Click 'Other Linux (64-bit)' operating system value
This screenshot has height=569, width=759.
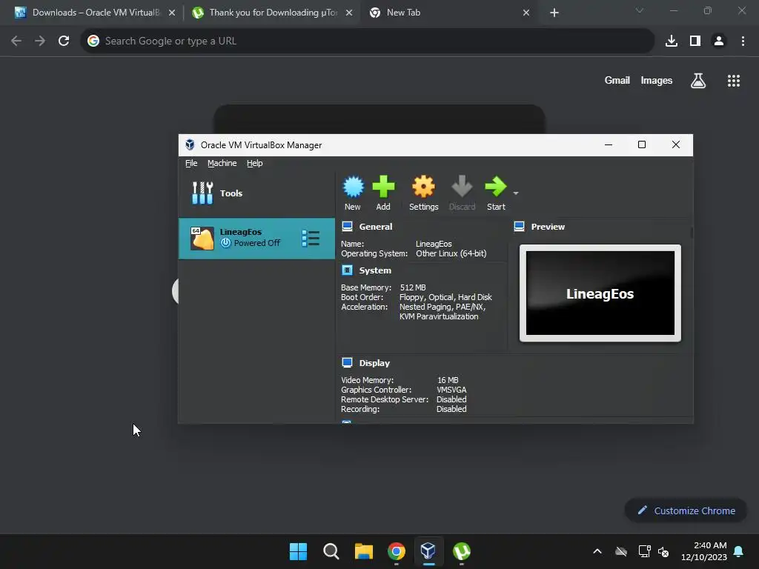[451, 253]
